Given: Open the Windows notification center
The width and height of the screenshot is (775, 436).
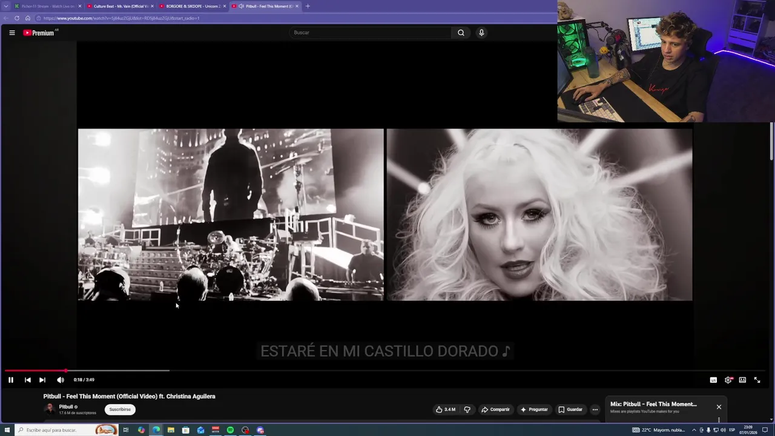Looking at the screenshot, I should (765, 430).
